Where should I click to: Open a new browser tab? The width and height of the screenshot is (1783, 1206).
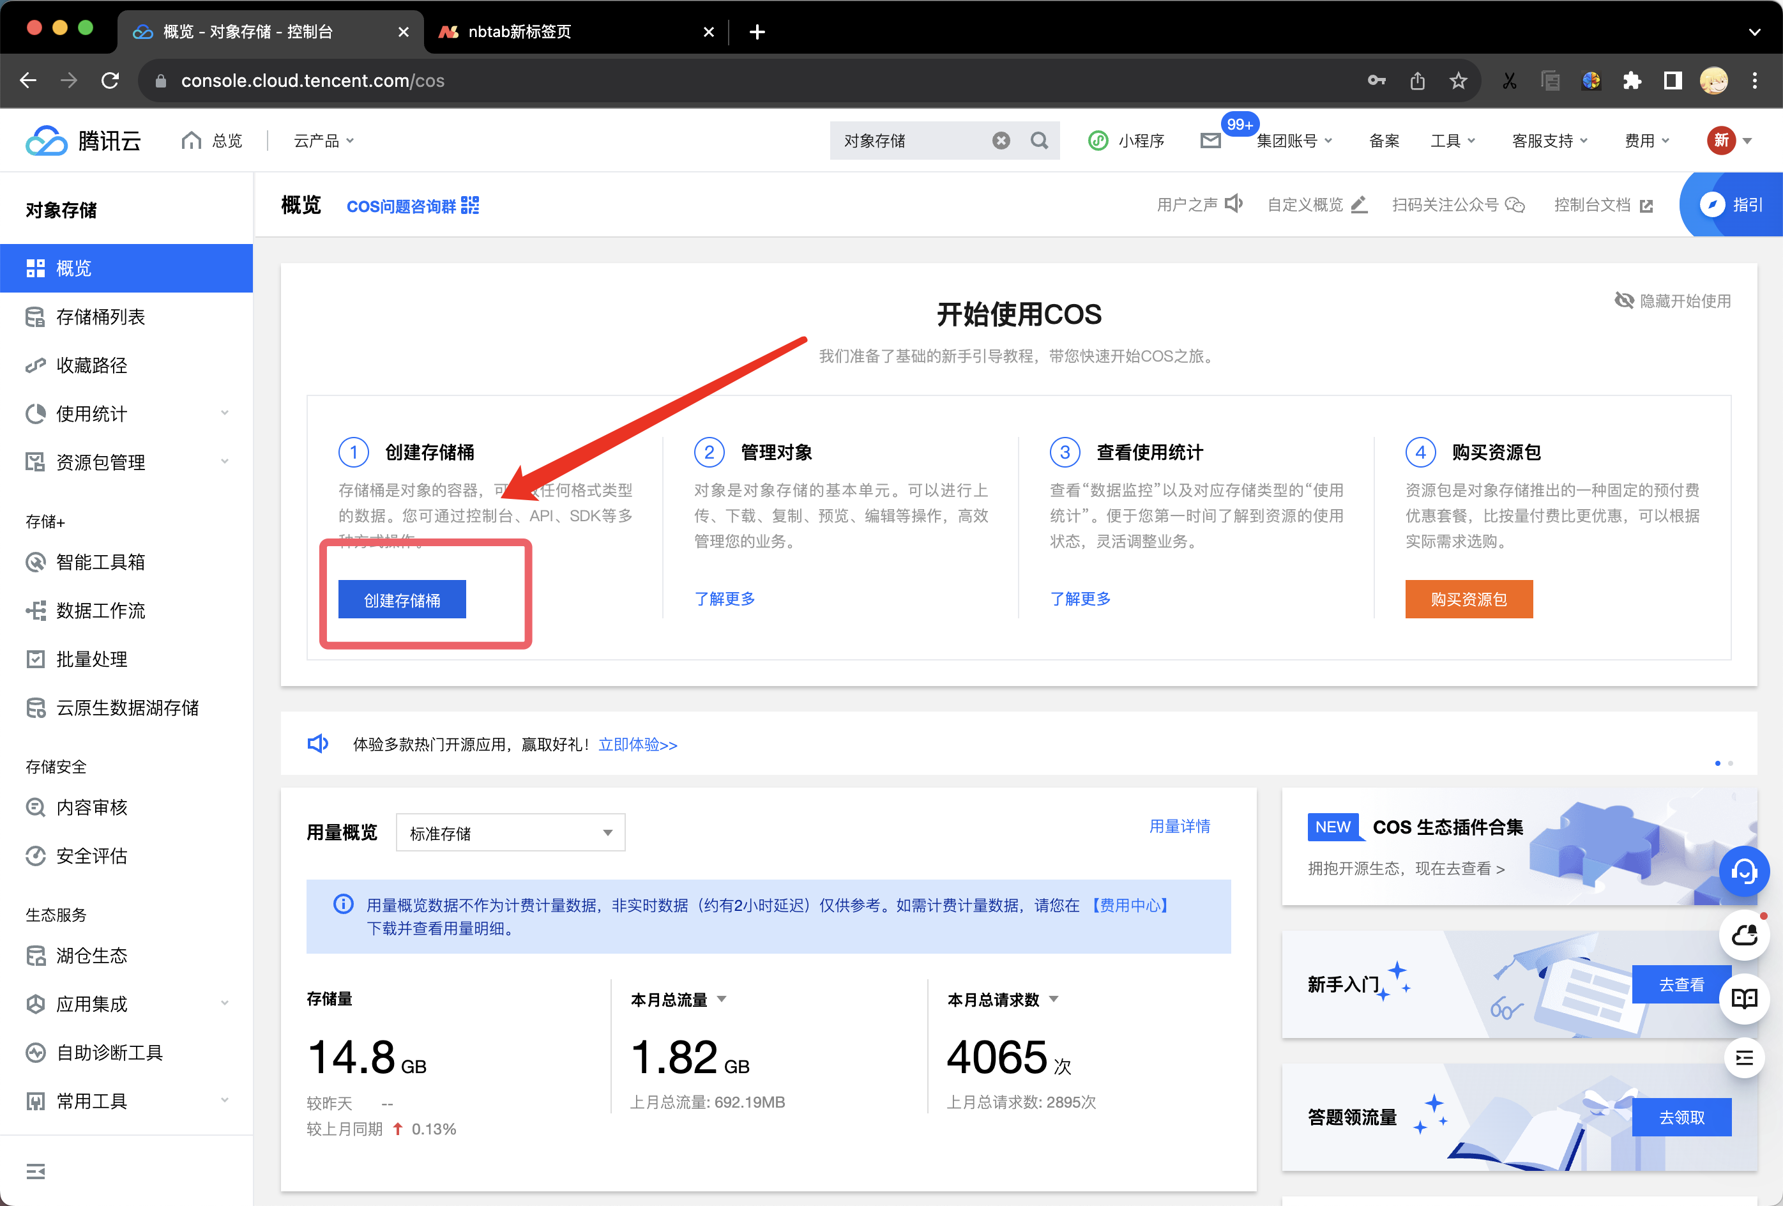757,31
